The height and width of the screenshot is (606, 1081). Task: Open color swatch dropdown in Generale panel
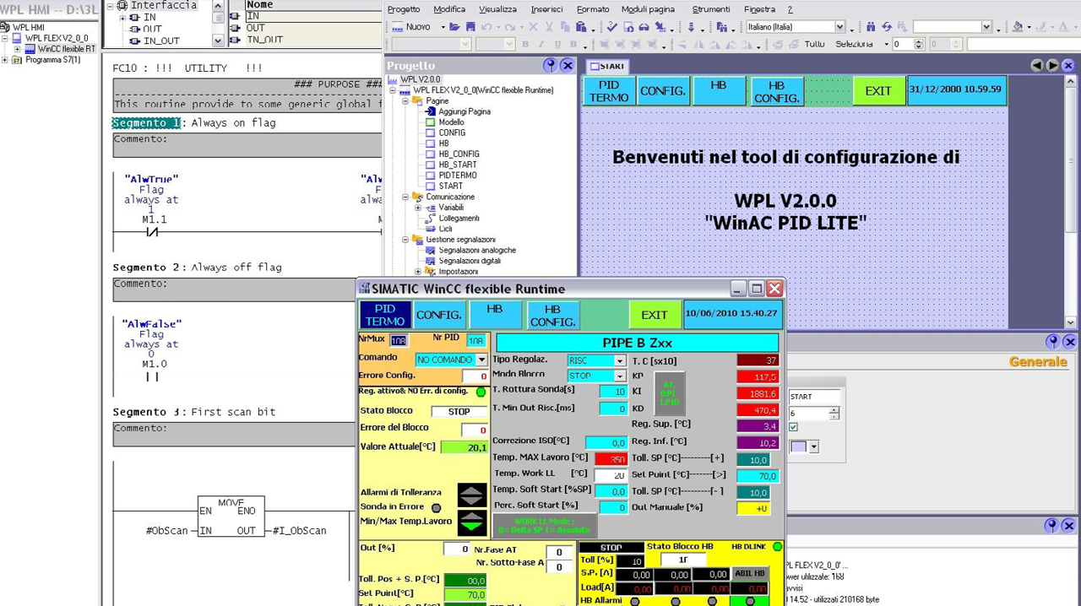pyautogui.click(x=813, y=446)
